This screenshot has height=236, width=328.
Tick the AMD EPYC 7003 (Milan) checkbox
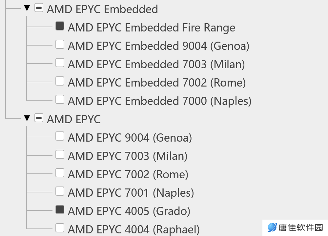pos(60,154)
